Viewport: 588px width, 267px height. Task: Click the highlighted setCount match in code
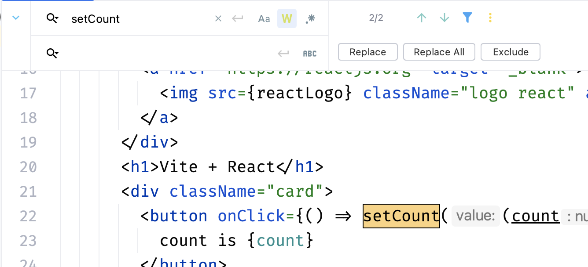click(401, 216)
